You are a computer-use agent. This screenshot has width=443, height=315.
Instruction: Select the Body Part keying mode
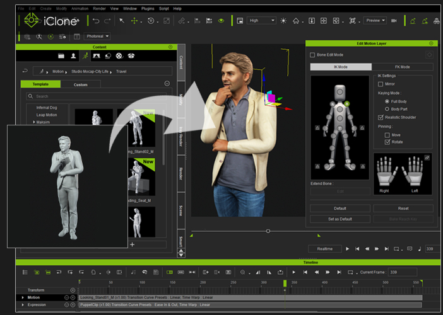pos(387,108)
